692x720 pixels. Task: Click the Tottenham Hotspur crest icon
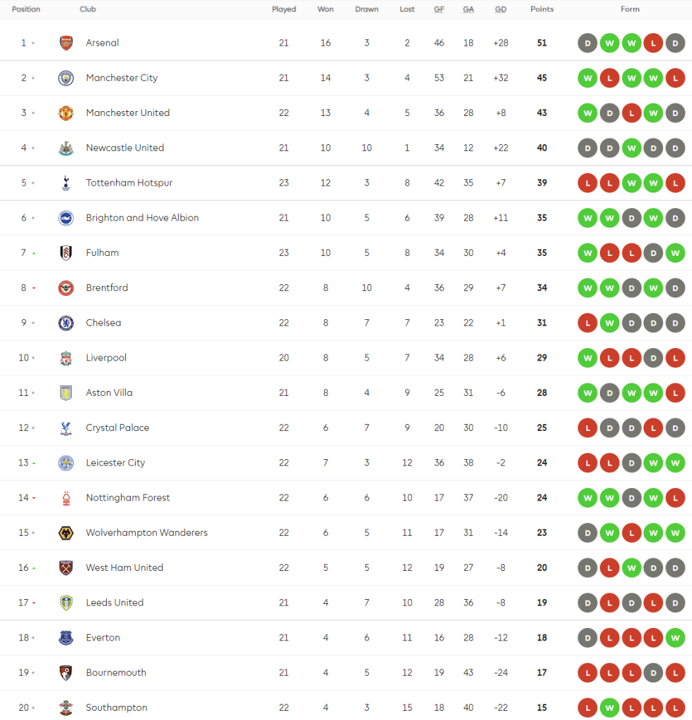pos(66,183)
